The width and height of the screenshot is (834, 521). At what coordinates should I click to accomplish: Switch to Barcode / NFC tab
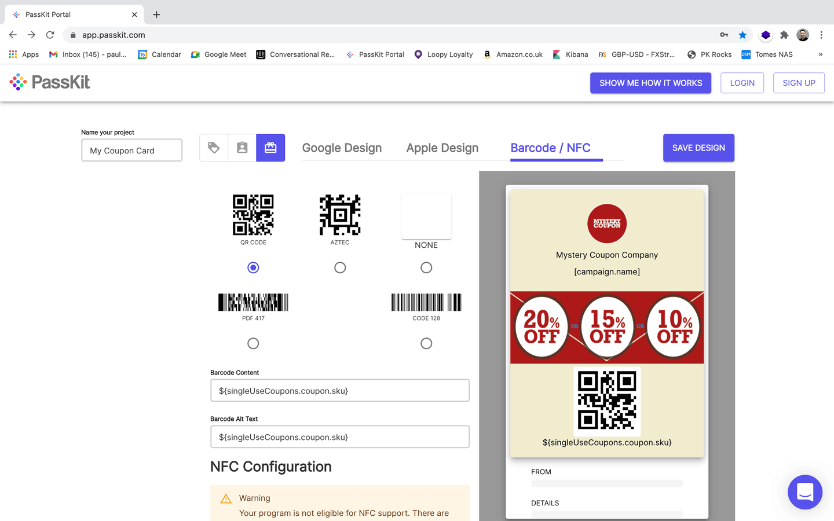click(x=550, y=148)
